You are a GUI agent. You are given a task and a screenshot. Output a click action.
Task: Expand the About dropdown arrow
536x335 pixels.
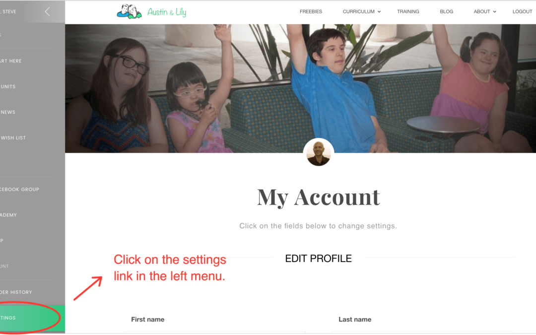(x=495, y=11)
